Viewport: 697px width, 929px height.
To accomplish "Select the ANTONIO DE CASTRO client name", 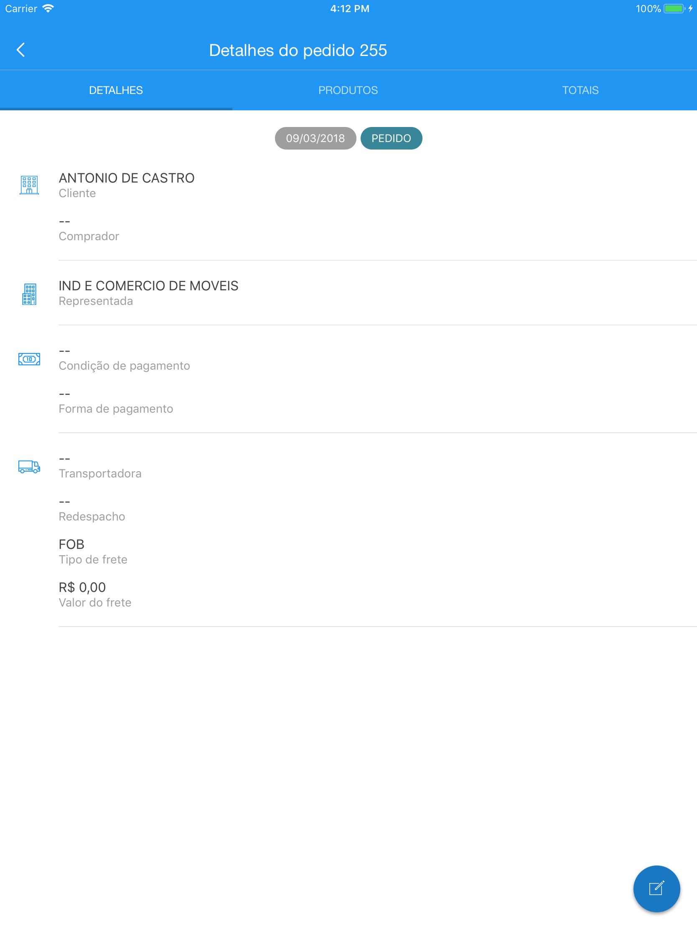I will click(x=127, y=178).
